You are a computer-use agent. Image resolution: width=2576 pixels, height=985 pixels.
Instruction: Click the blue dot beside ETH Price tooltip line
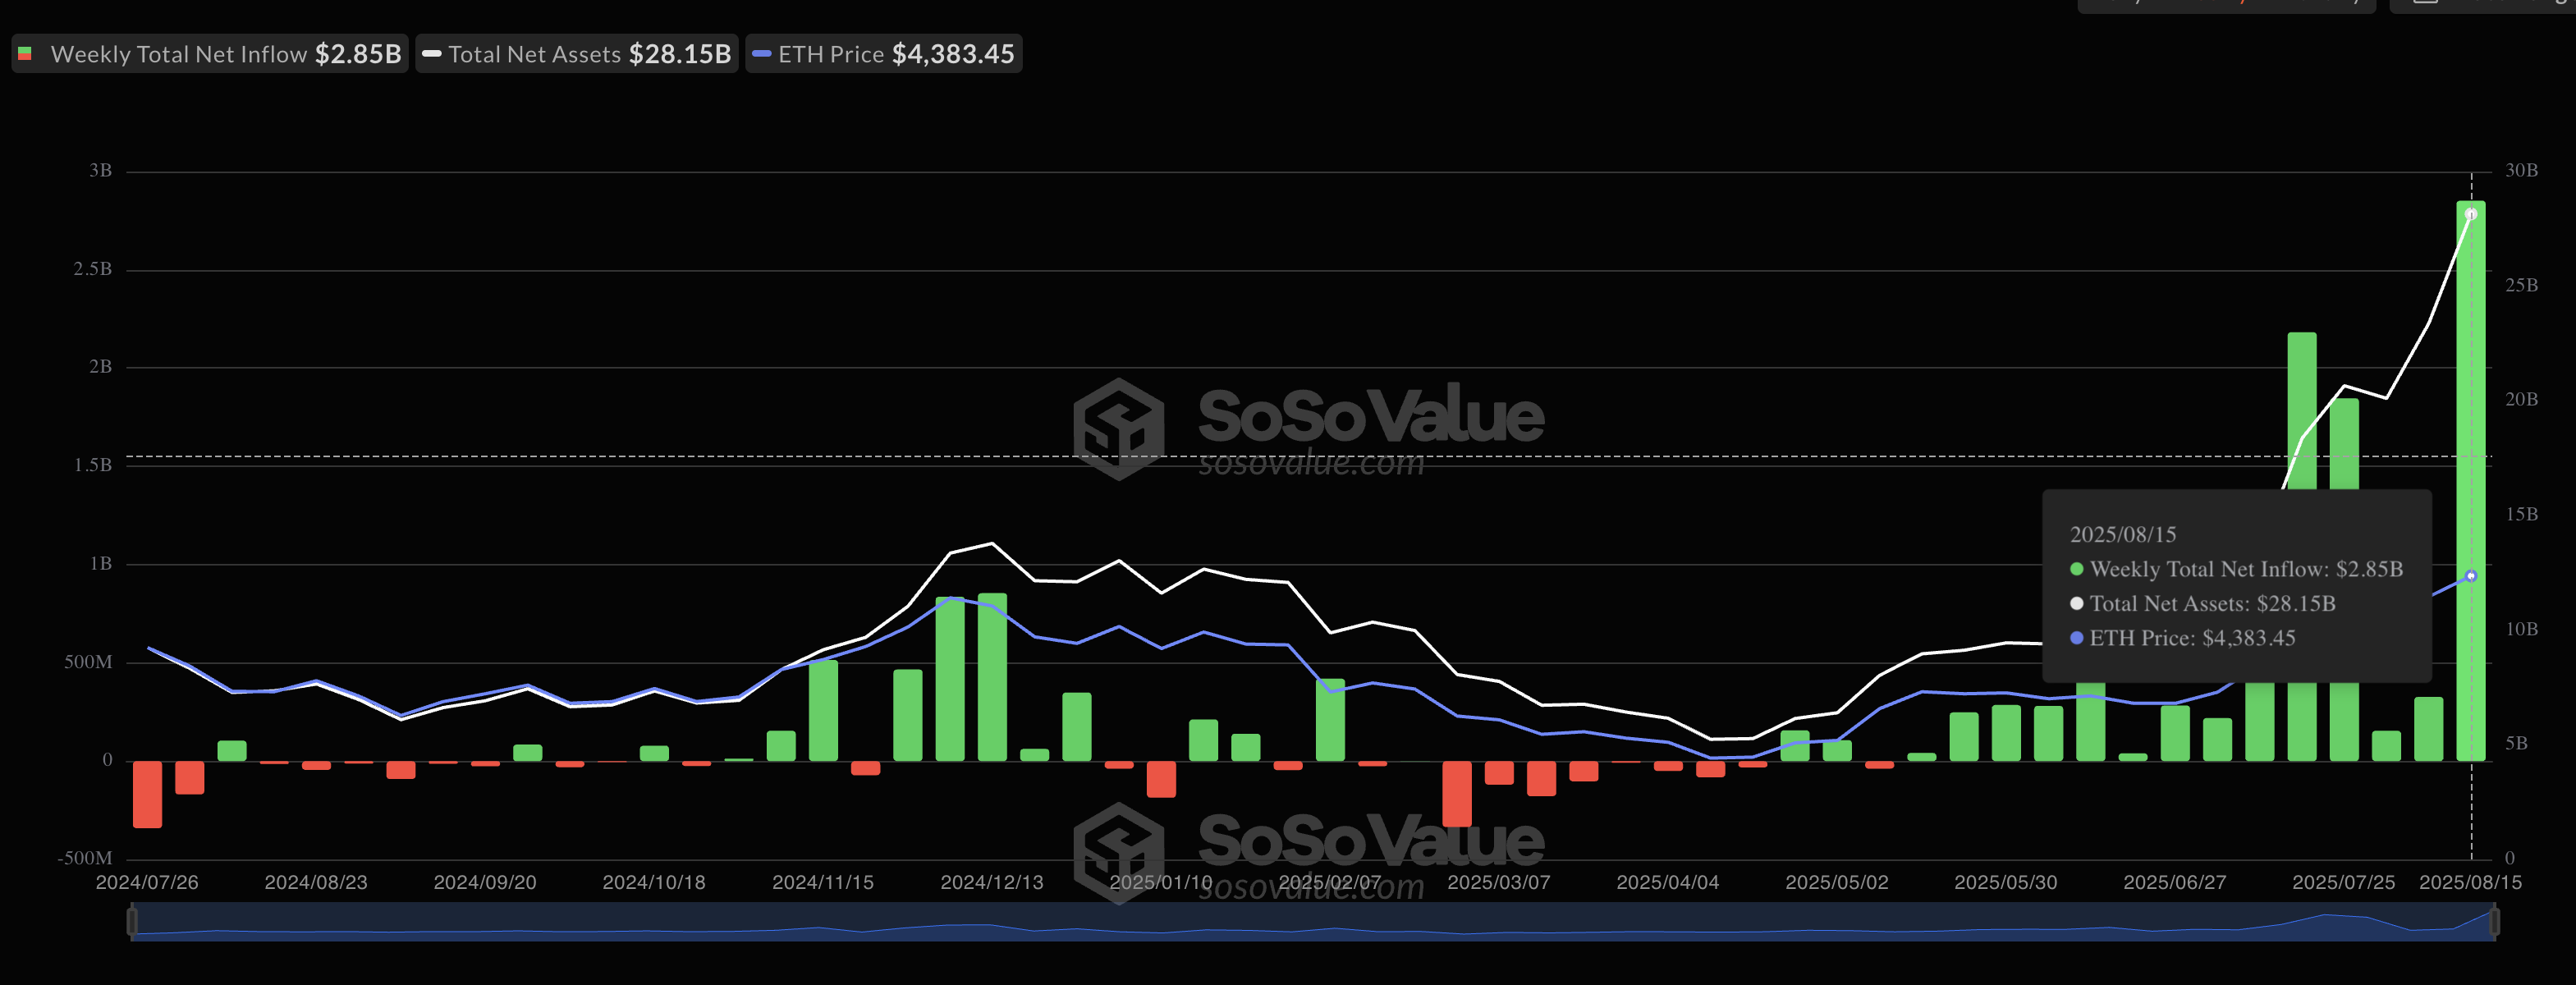[x=2077, y=637]
